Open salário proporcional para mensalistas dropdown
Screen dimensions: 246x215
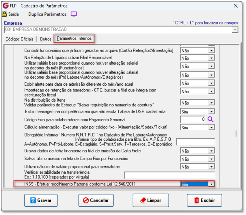(211, 167)
